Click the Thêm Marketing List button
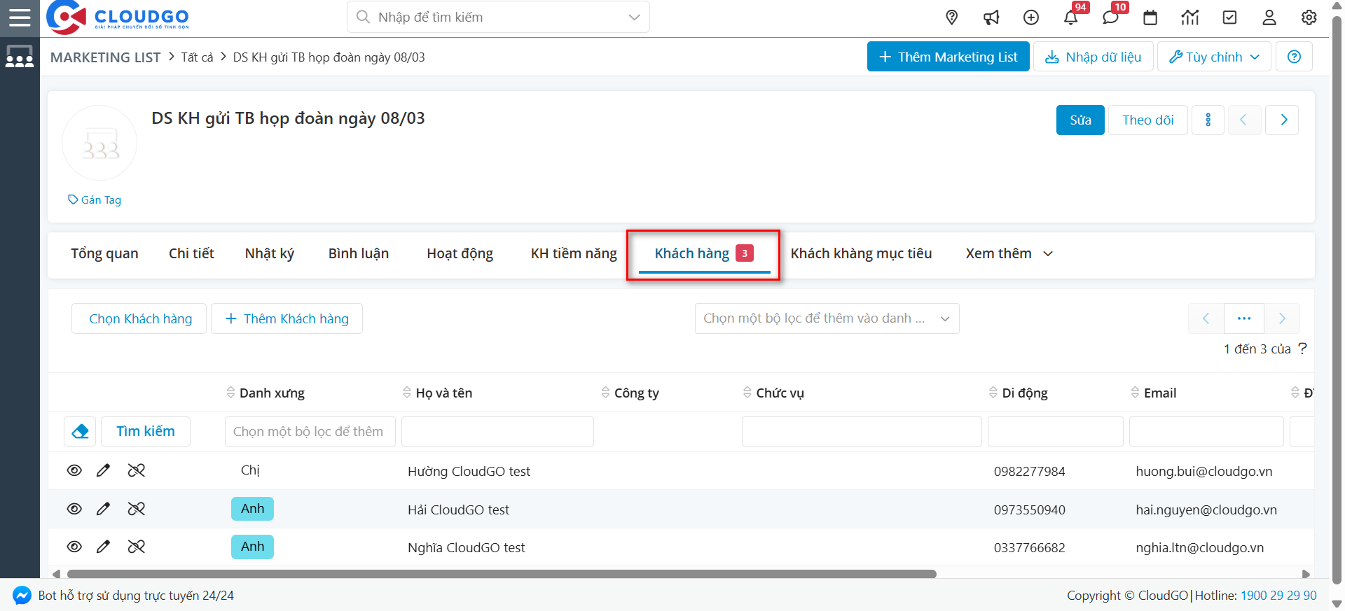1345x611 pixels. pos(948,57)
